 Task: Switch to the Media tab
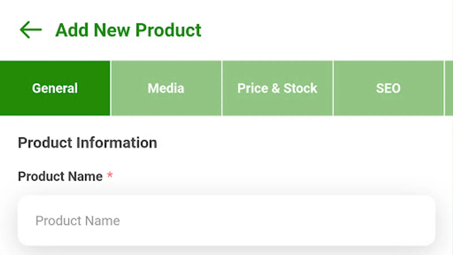coord(166,88)
